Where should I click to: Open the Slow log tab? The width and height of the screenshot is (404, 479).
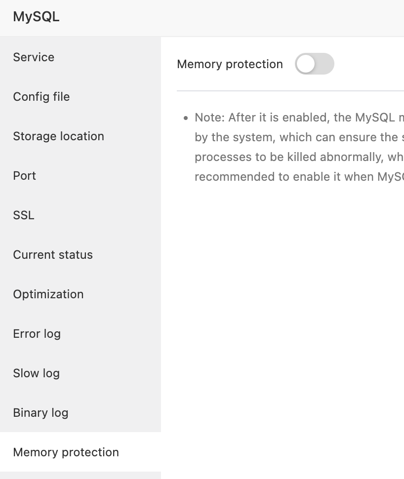click(x=37, y=373)
